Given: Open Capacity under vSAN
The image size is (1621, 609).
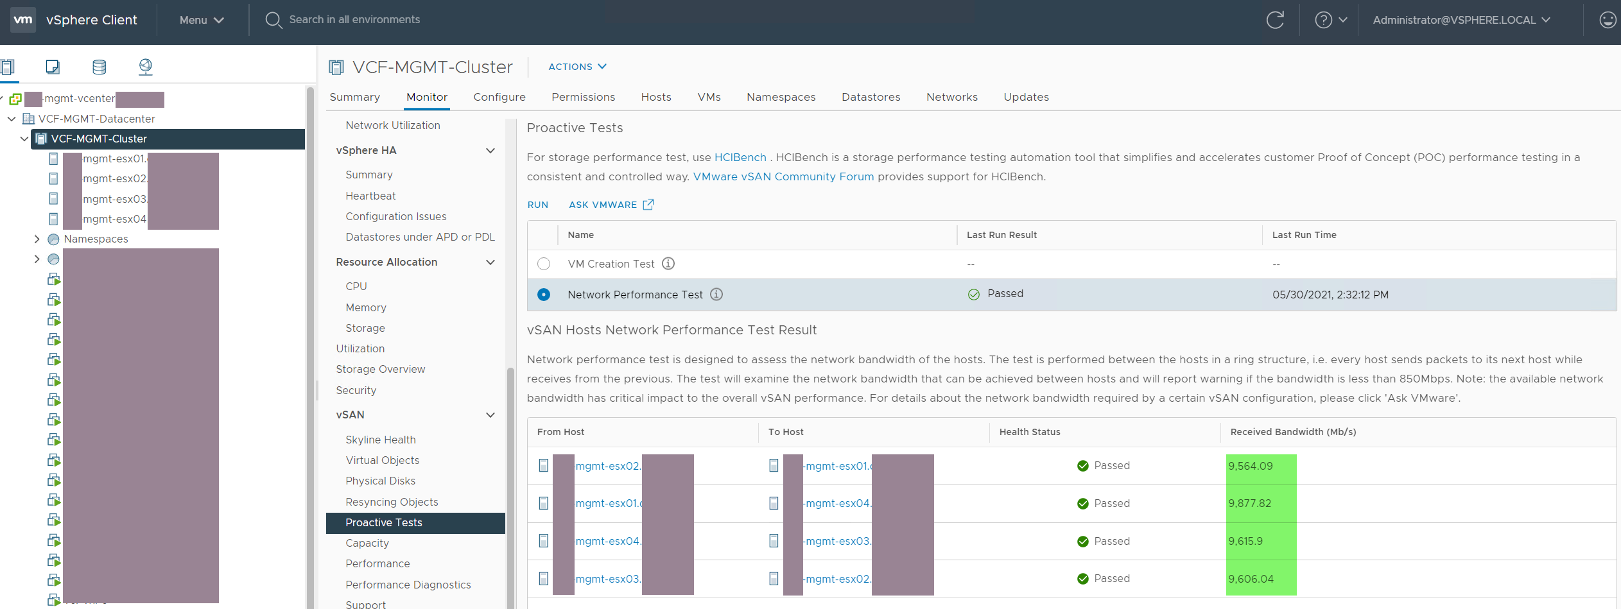Looking at the screenshot, I should click(x=367, y=543).
